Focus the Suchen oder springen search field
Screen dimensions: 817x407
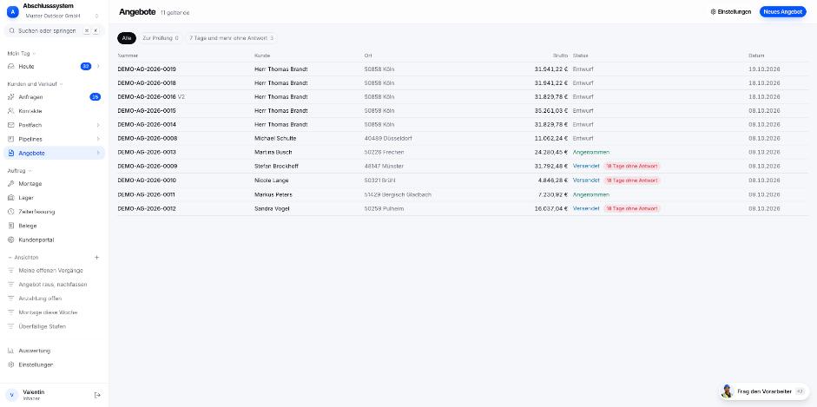point(54,30)
